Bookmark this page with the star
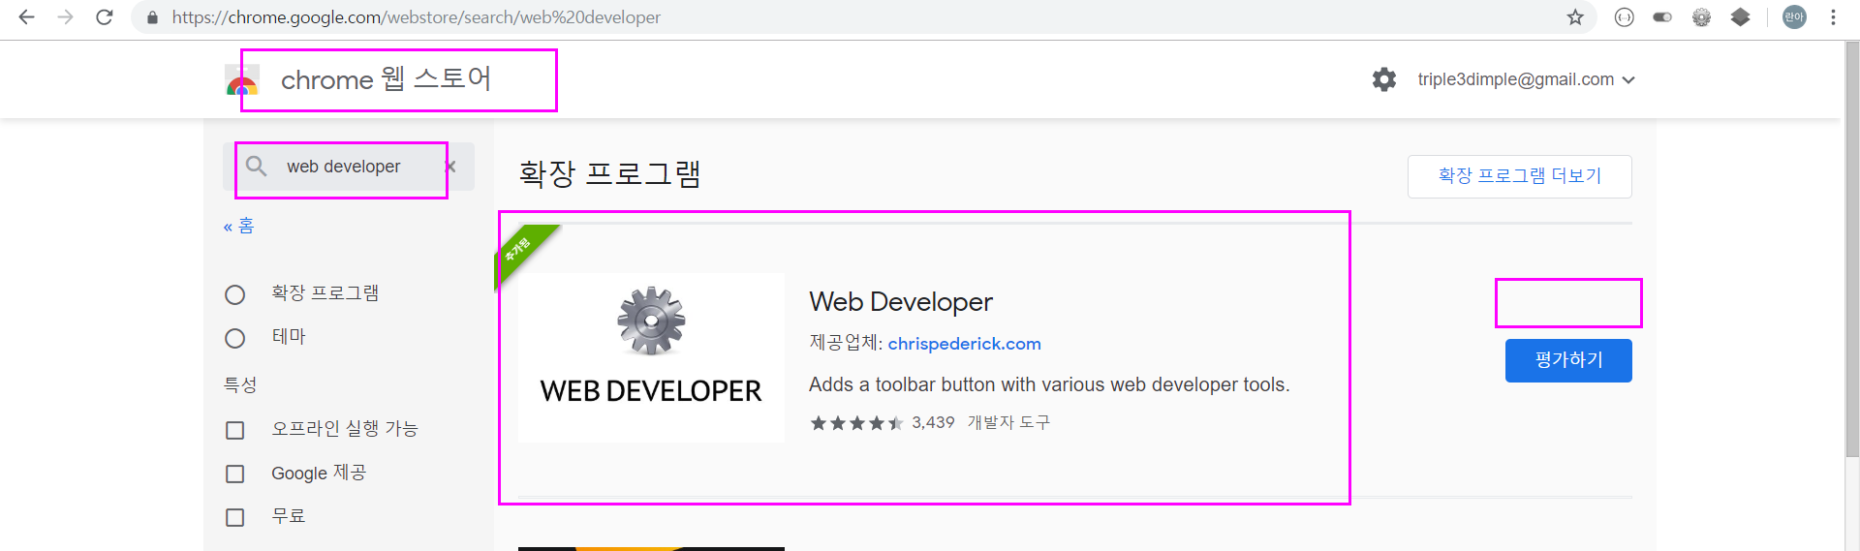 (x=1575, y=17)
